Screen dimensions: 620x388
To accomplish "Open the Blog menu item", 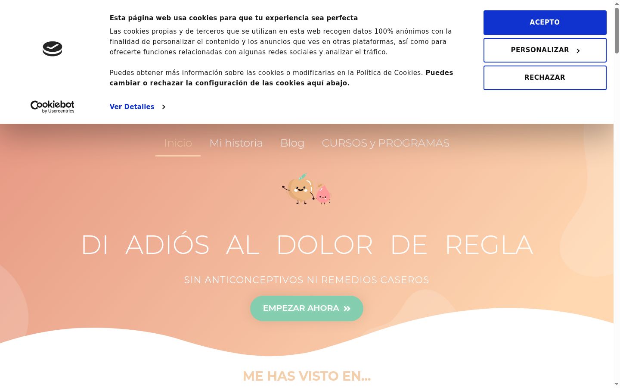I will (292, 143).
